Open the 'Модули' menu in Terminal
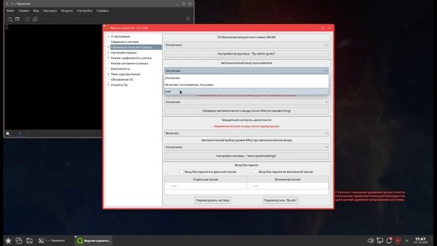Screen dimensions: 437x246 [x=67, y=11]
